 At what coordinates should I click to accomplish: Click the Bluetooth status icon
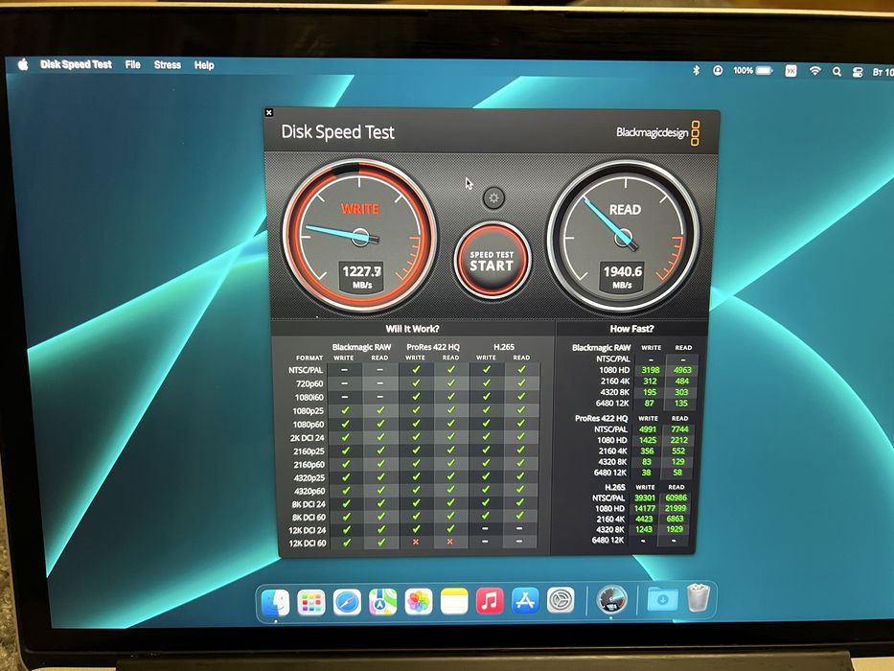pos(696,70)
